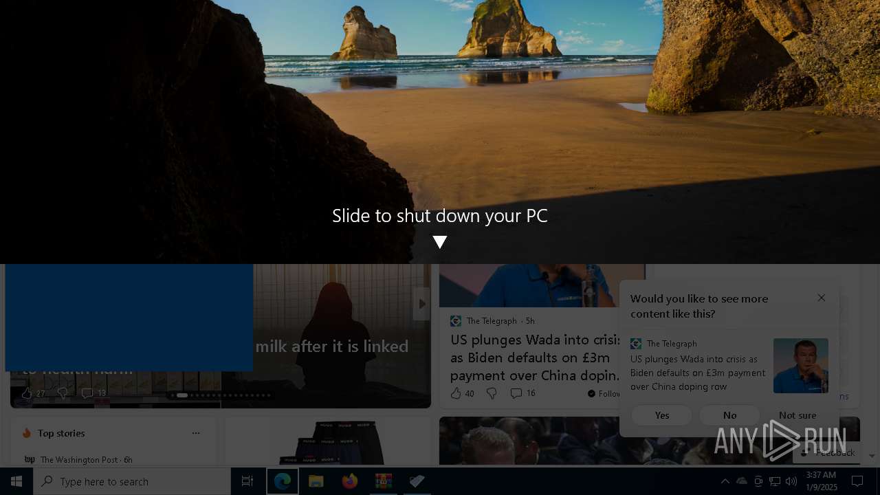Go to the next carousel story arrow

(422, 304)
